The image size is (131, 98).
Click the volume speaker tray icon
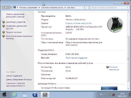pyautogui.click(x=114, y=95)
